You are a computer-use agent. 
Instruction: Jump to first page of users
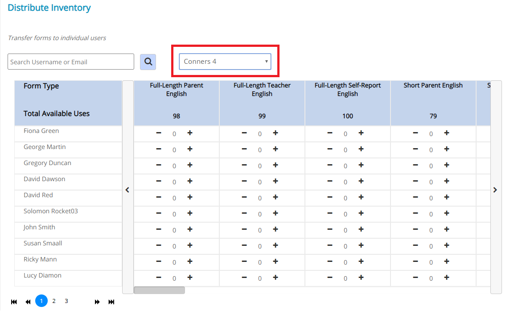pos(14,302)
